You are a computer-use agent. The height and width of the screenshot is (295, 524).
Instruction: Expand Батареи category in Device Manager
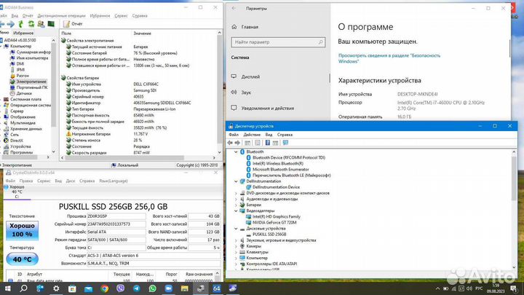click(x=236, y=205)
